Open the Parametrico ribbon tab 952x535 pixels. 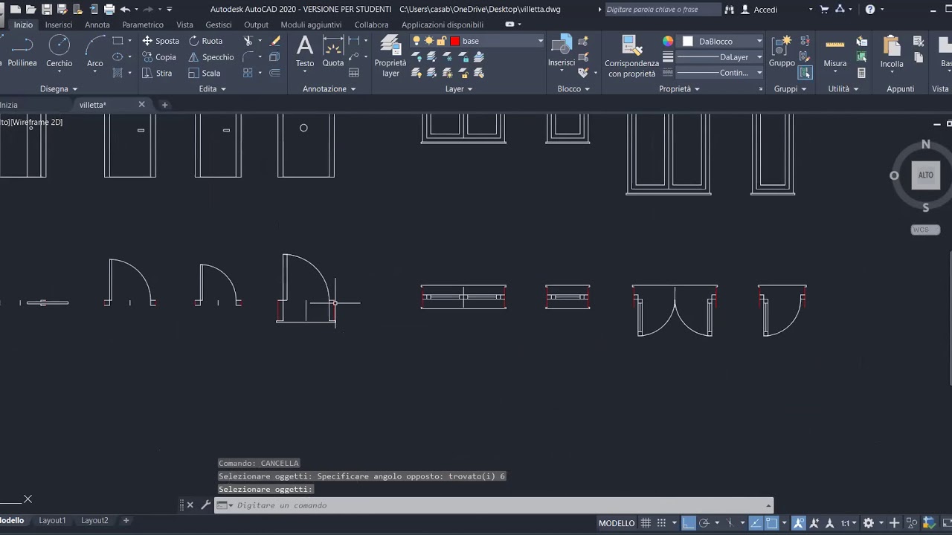(x=143, y=25)
